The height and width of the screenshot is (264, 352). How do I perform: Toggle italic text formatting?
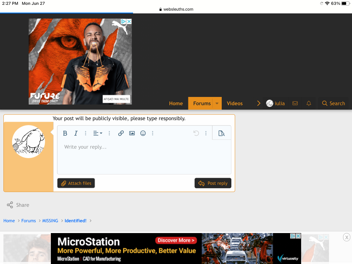(x=76, y=133)
